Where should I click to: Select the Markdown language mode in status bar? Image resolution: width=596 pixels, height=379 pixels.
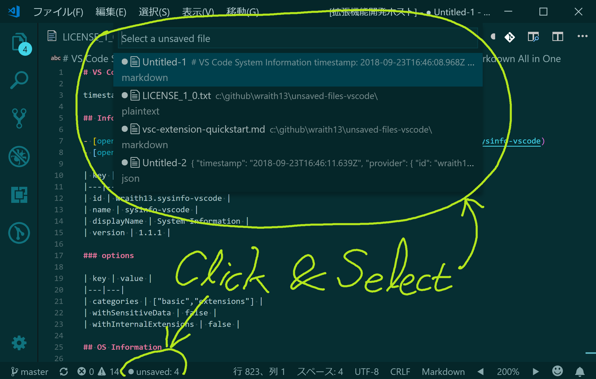[443, 372]
